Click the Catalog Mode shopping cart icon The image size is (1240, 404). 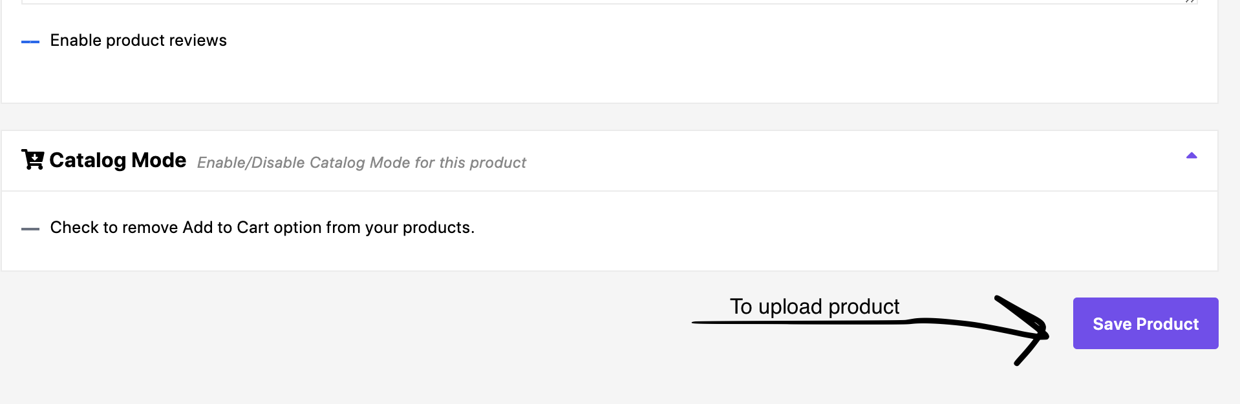32,159
